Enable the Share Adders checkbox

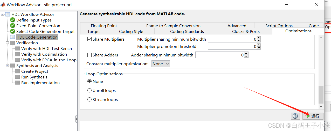[89, 55]
